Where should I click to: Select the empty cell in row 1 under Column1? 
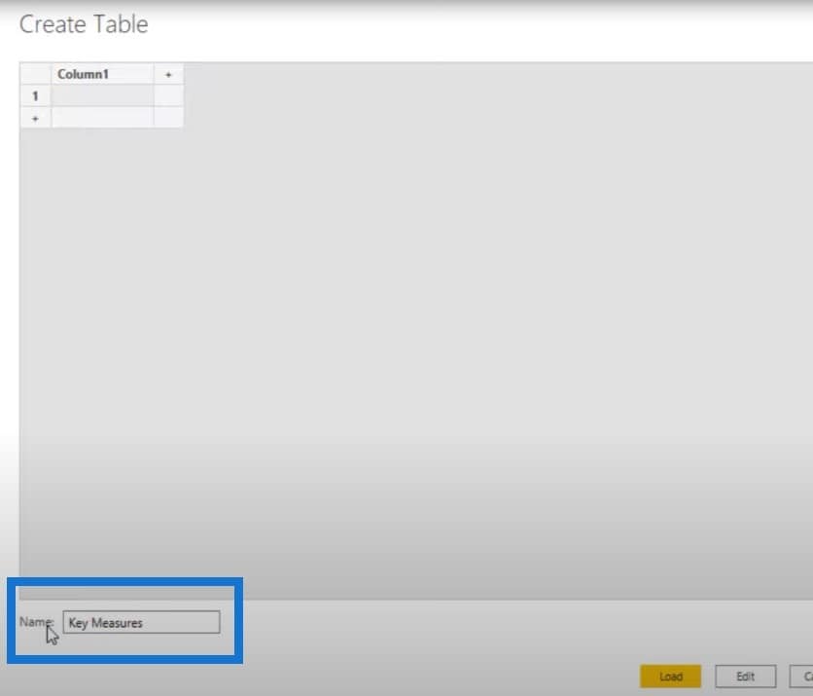click(102, 96)
